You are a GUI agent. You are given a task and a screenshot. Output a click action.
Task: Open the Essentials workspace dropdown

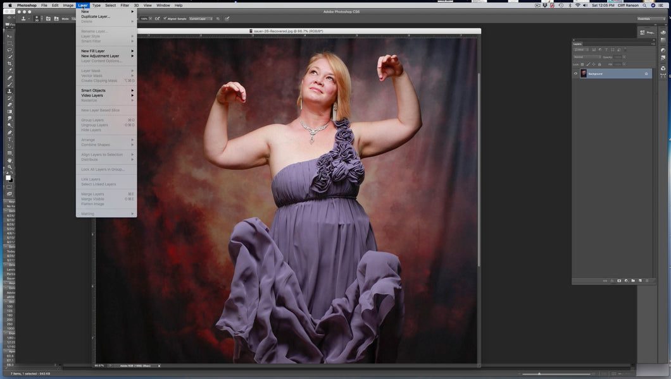[651, 18]
